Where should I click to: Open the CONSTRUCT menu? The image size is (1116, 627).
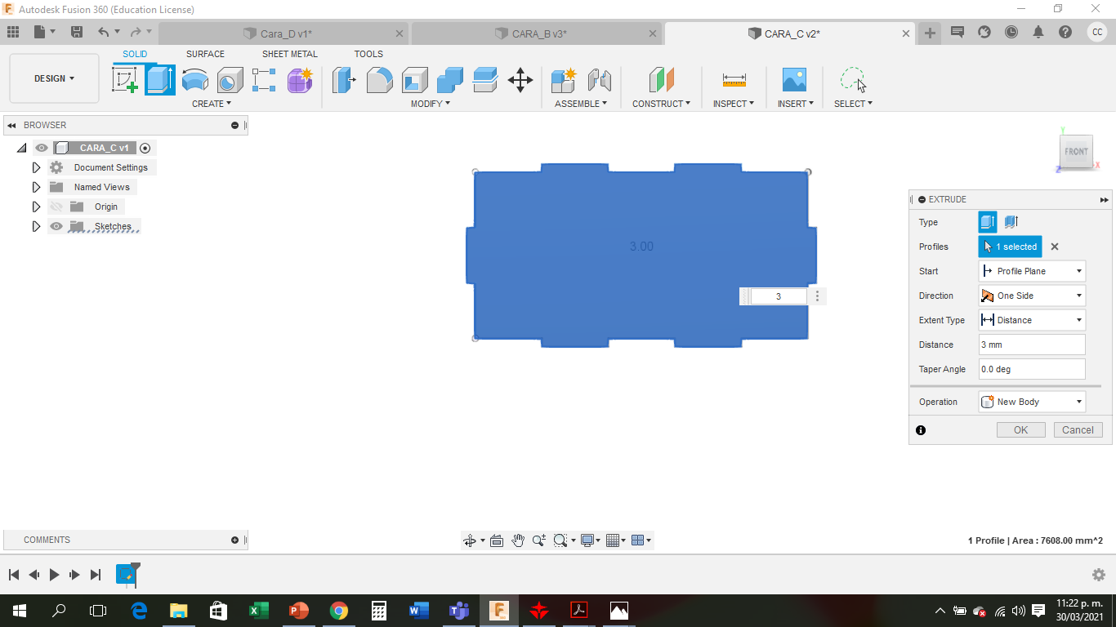pos(662,104)
